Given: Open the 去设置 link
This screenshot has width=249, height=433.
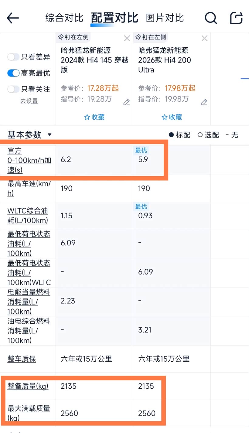Looking at the screenshot, I should (29, 101).
